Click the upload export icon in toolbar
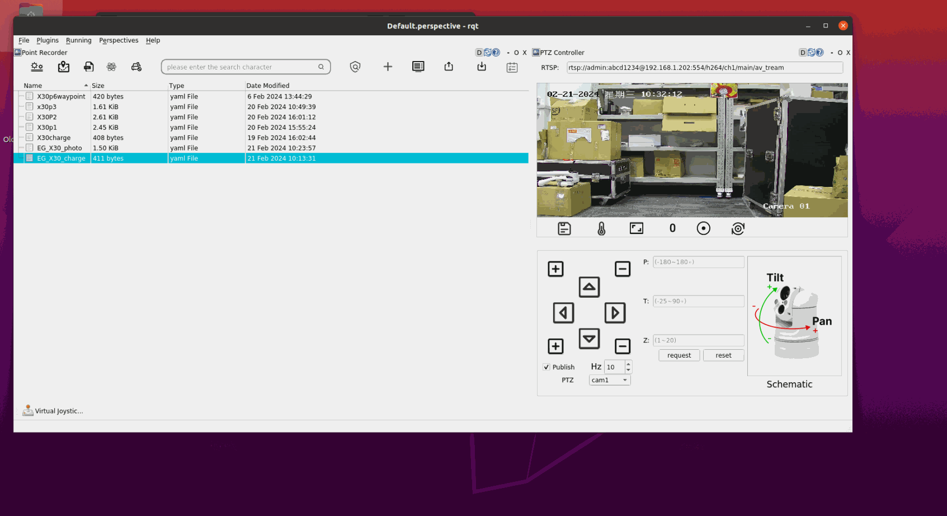The image size is (947, 516). point(449,67)
